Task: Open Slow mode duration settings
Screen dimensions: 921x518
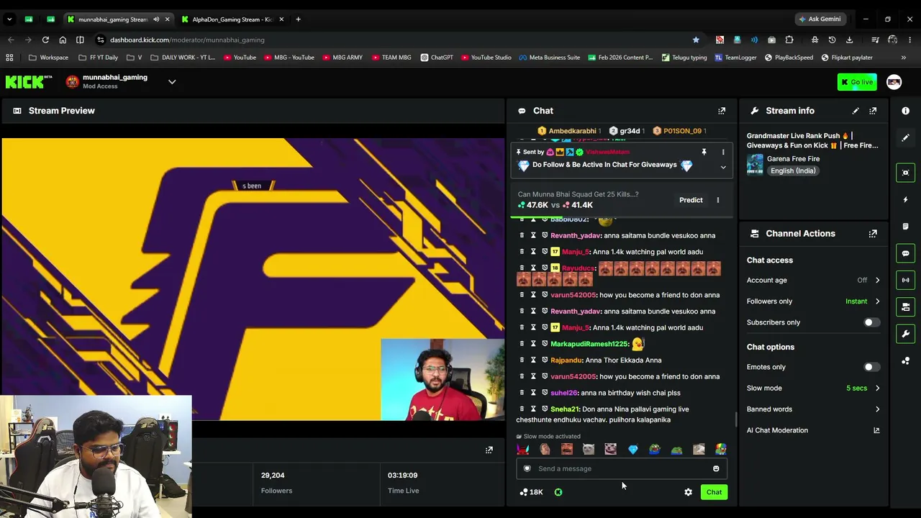Action: (x=813, y=388)
